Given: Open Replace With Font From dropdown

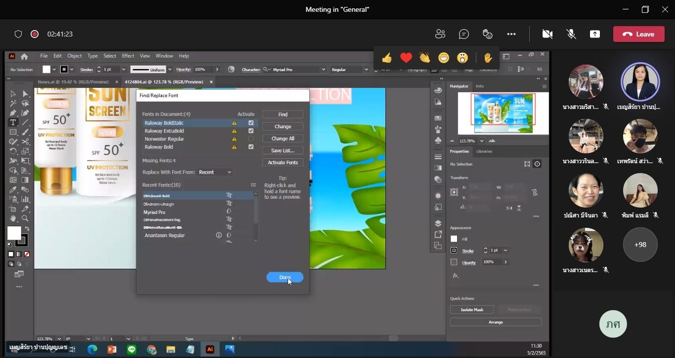Looking at the screenshot, I should (215, 172).
